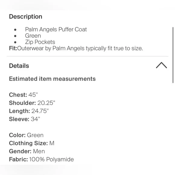Select the Clothing Size: M line

click(x=32, y=143)
